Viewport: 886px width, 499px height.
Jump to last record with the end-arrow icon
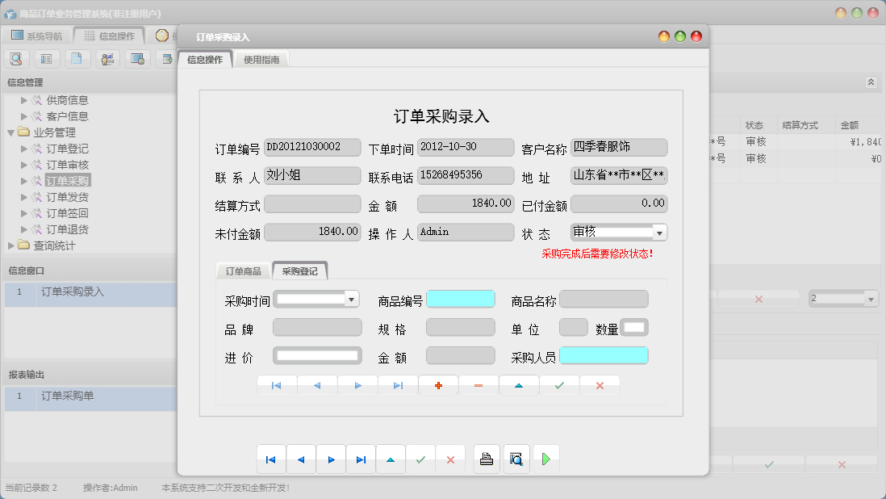pos(398,385)
